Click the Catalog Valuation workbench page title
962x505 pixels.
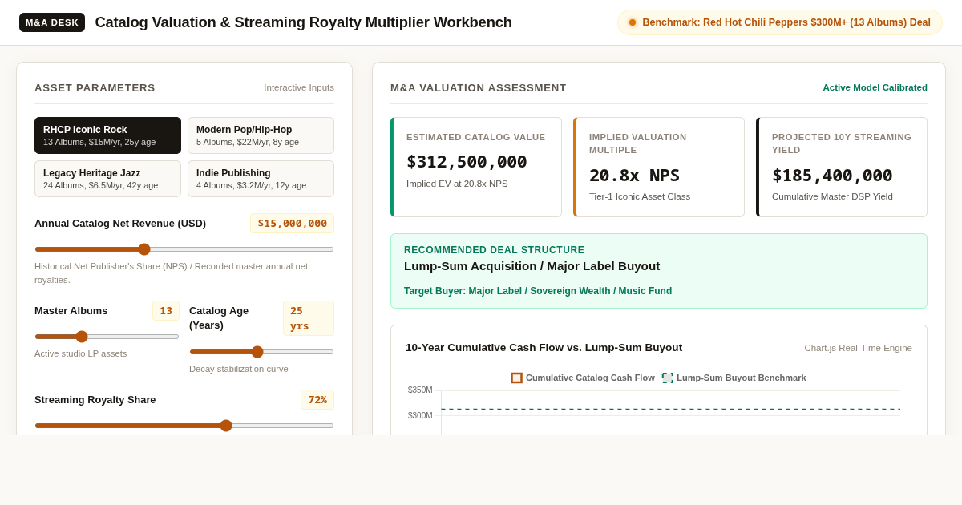tap(303, 22)
